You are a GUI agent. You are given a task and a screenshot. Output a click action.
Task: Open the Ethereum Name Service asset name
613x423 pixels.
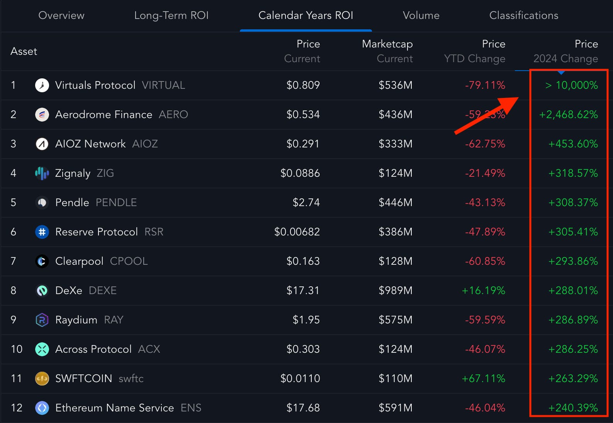[x=115, y=408]
